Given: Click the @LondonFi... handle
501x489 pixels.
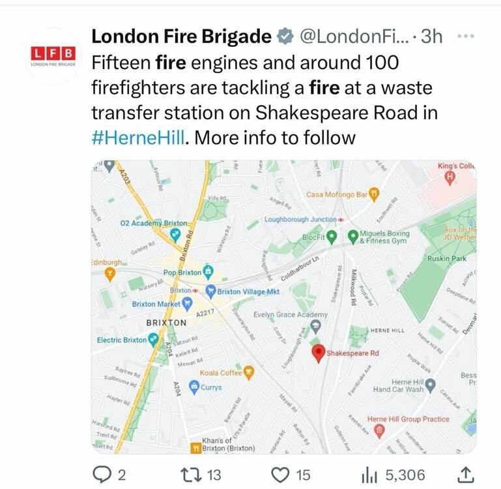Looking at the screenshot, I should tap(354, 37).
